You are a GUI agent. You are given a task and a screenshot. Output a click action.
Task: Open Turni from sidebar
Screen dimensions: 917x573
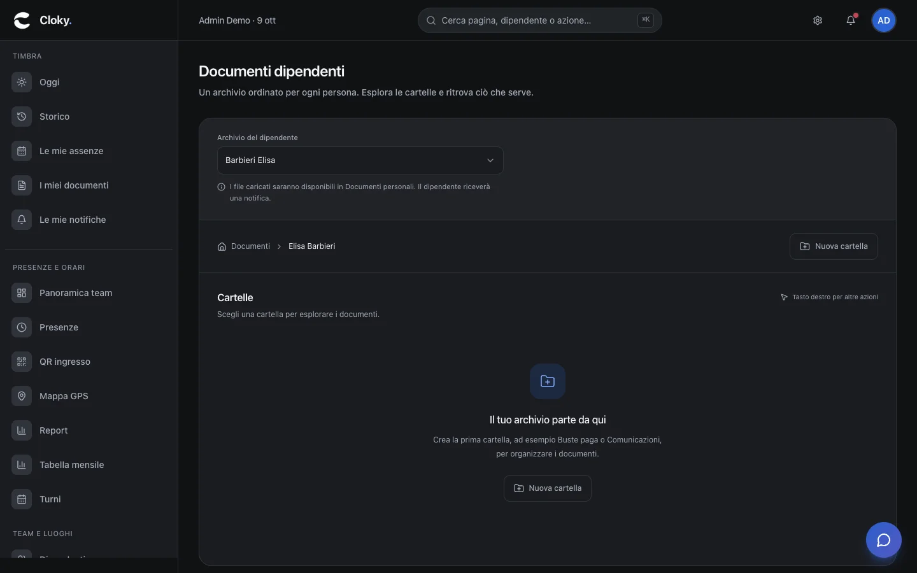point(89,499)
